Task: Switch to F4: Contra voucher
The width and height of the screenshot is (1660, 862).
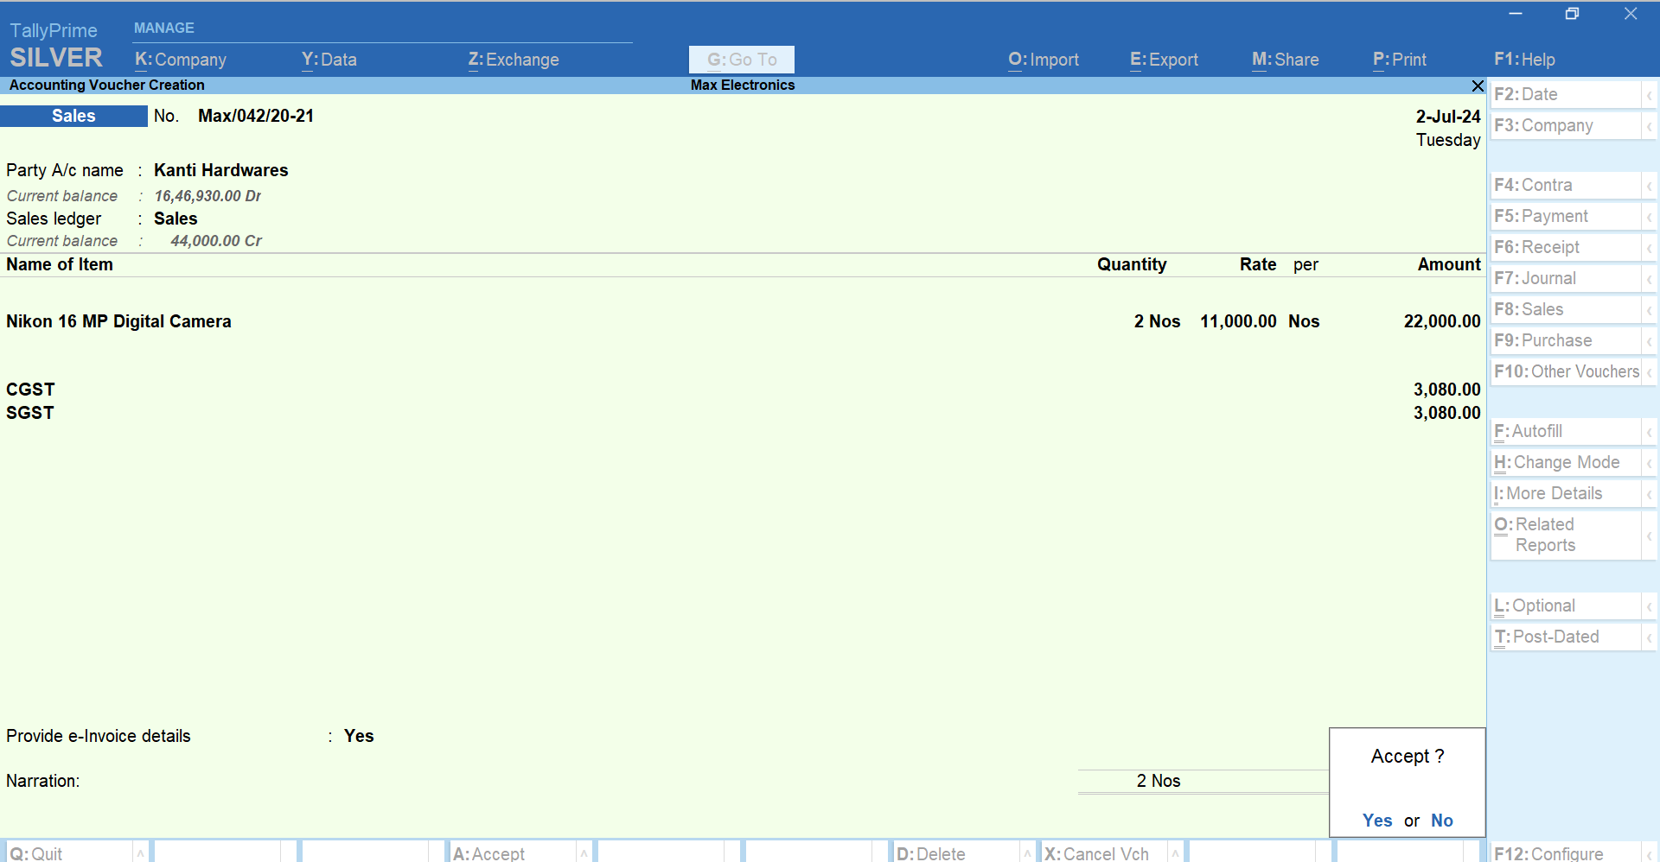Action: tap(1566, 186)
